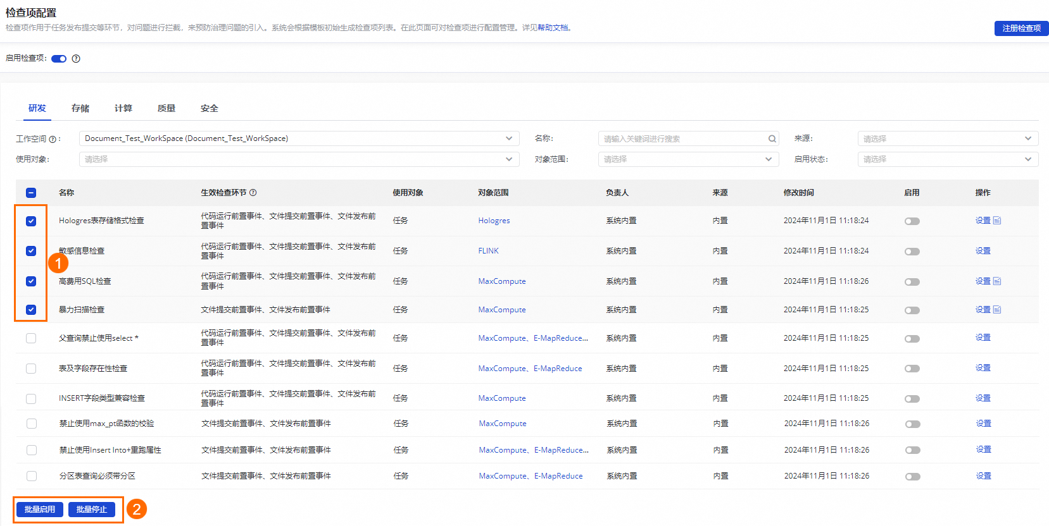Enable the 敏感信息检查 switch
1049x526 pixels.
click(912, 252)
